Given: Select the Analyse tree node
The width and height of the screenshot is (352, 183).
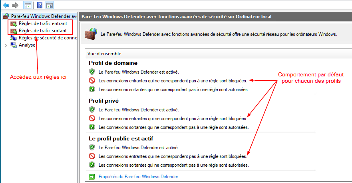Looking at the screenshot, I should tap(27, 45).
